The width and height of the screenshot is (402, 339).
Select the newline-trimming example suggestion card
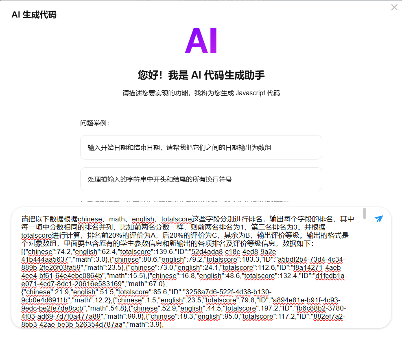click(201, 179)
